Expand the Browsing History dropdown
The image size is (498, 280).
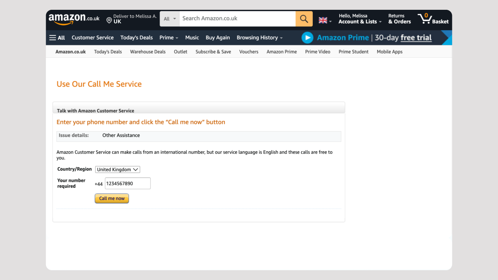click(259, 38)
